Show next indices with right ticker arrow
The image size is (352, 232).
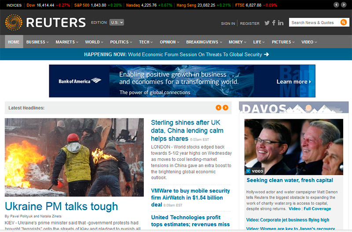344,5
